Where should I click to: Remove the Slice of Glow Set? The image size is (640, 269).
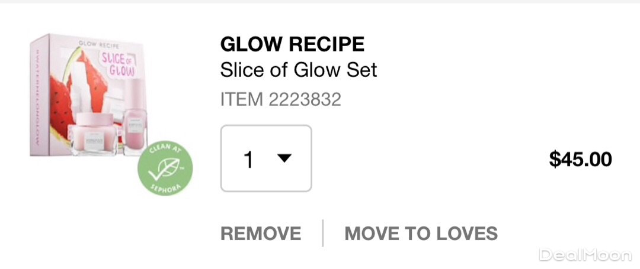coord(260,233)
